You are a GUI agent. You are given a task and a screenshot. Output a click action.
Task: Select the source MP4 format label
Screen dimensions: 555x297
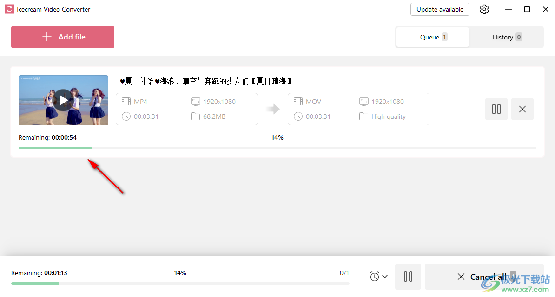140,102
